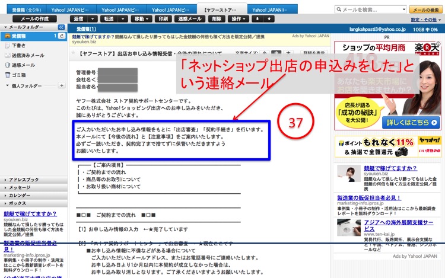Refresh the inbox with reload icon
The image size is (445, 278).
(x=62, y=36)
